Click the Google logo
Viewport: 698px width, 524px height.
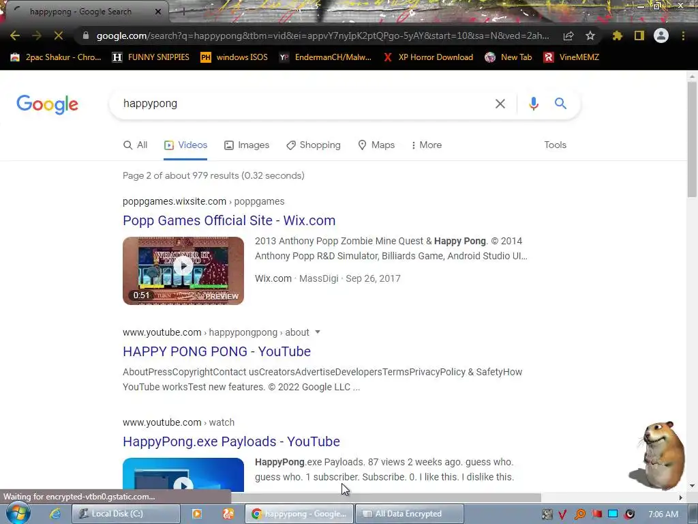click(47, 104)
